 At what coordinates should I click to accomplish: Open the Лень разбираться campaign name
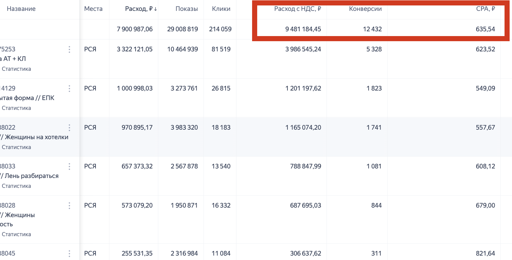click(x=30, y=176)
